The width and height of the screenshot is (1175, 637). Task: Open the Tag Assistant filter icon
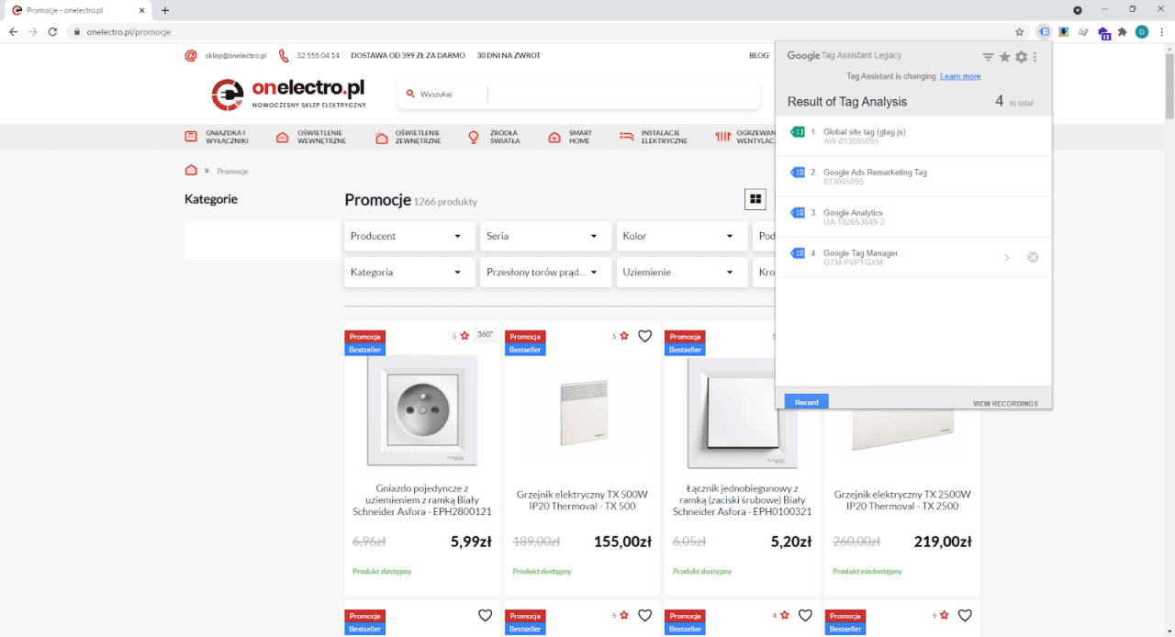pyautogui.click(x=988, y=57)
